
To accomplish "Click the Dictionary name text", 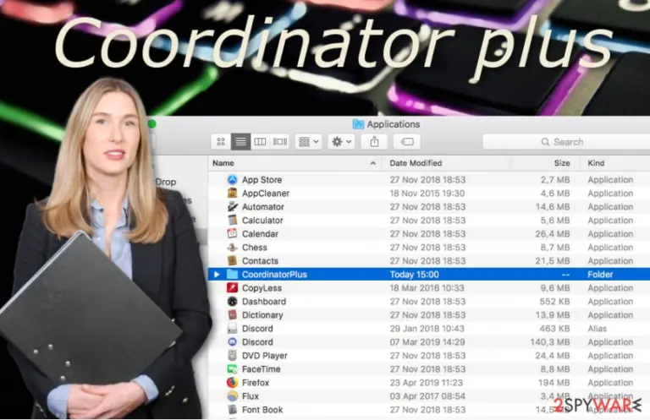I will click(262, 315).
